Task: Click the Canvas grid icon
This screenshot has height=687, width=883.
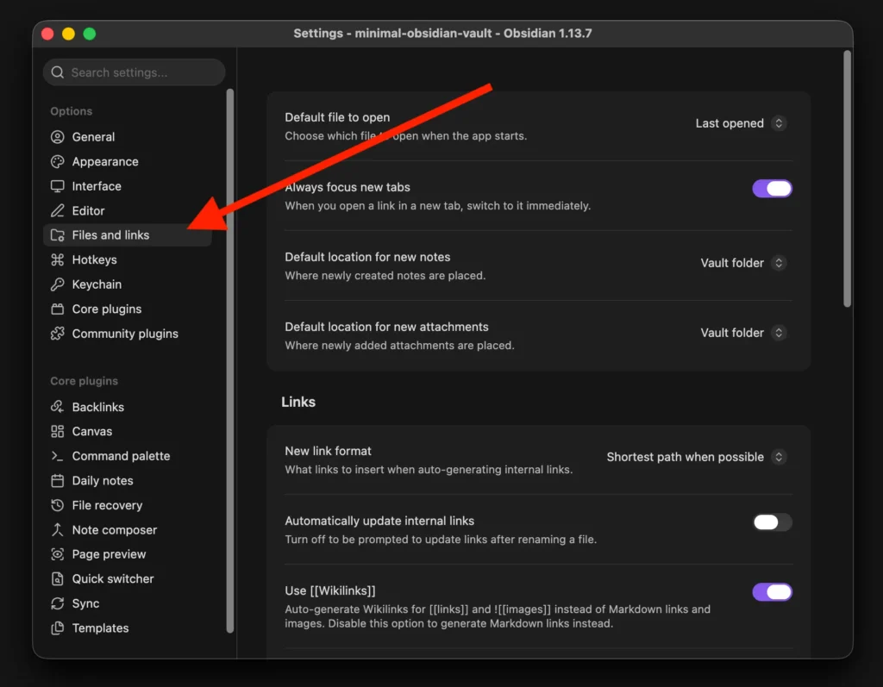Action: pos(58,431)
